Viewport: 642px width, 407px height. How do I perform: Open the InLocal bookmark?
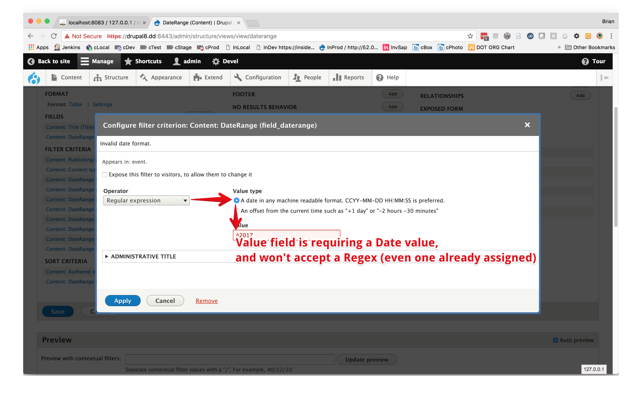(x=238, y=48)
